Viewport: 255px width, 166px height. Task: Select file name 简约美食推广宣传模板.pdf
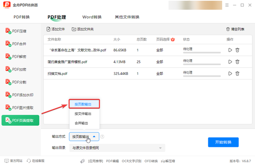click(x=67, y=62)
